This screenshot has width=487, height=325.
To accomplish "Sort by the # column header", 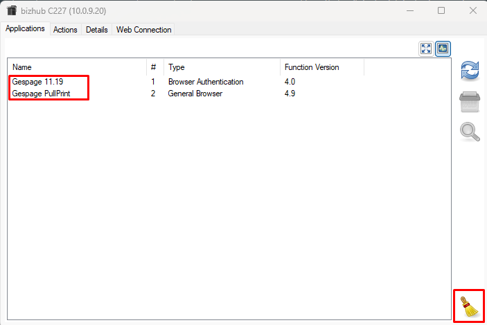I will (x=155, y=67).
